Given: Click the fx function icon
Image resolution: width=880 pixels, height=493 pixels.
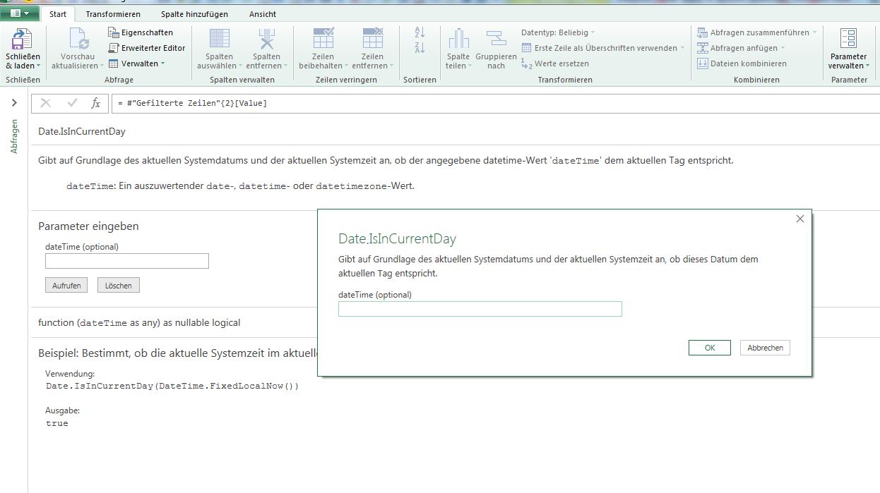Looking at the screenshot, I should click(96, 104).
